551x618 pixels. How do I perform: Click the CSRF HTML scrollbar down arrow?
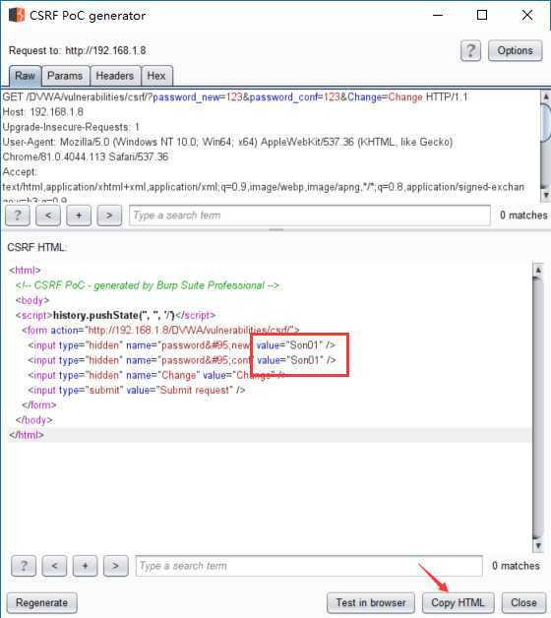(538, 546)
